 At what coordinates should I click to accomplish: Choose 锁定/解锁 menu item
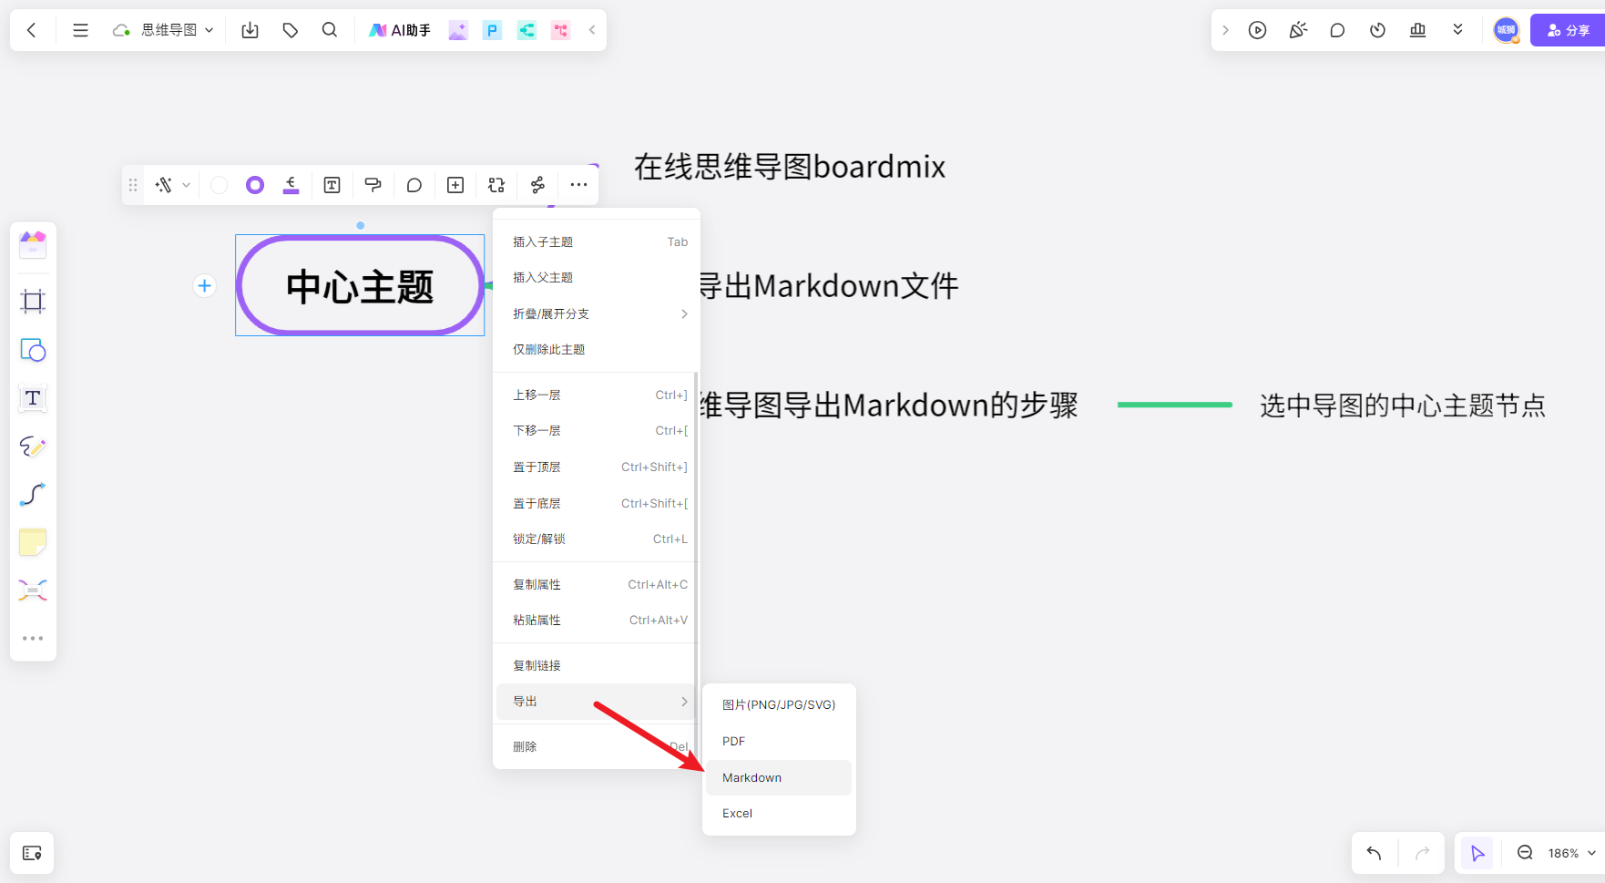pos(597,539)
